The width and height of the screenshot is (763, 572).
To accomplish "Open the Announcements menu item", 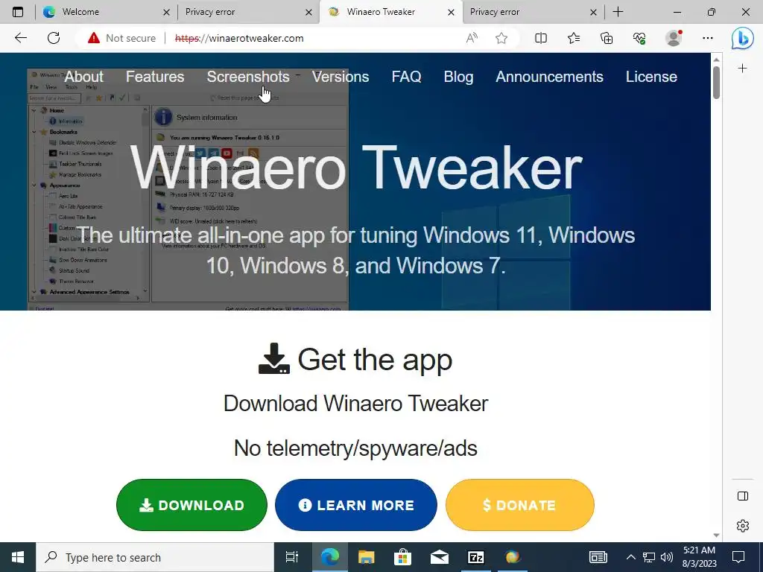I will (x=549, y=77).
